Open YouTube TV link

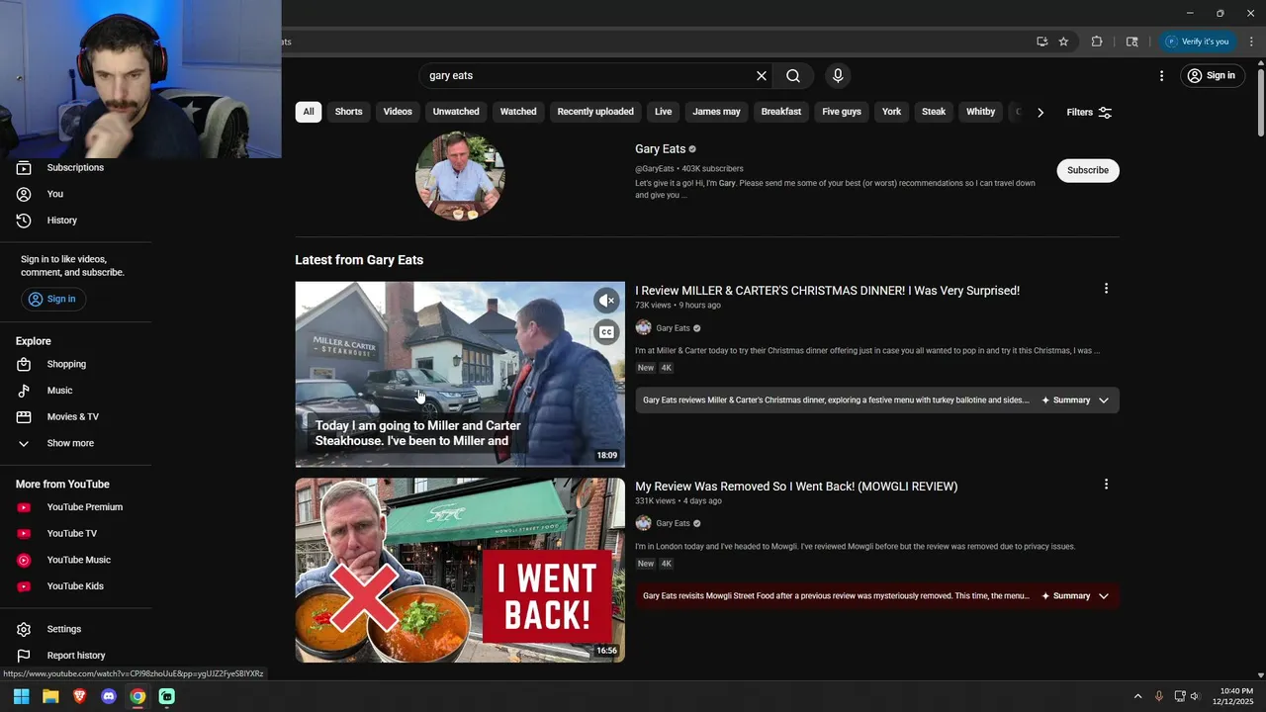75,533
